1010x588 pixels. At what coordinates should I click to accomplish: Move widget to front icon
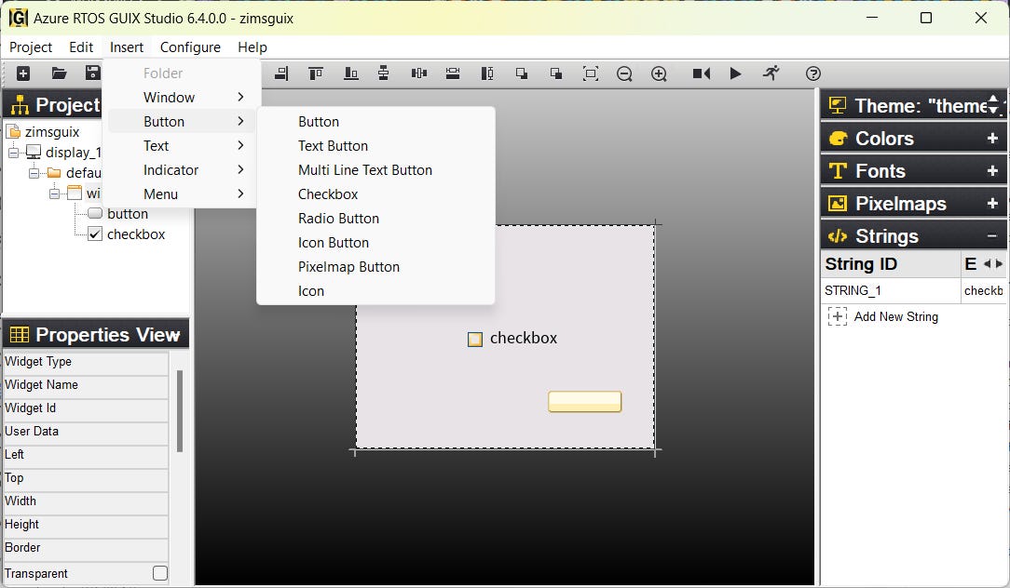522,73
